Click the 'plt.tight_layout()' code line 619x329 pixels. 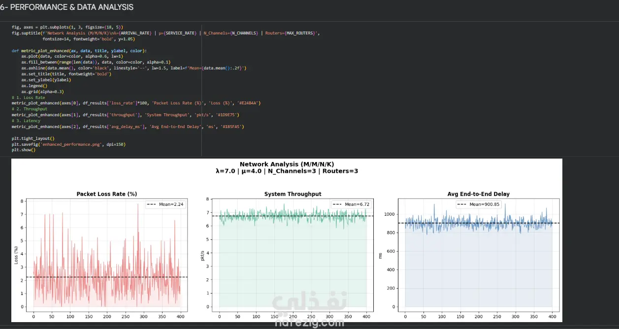(x=33, y=138)
